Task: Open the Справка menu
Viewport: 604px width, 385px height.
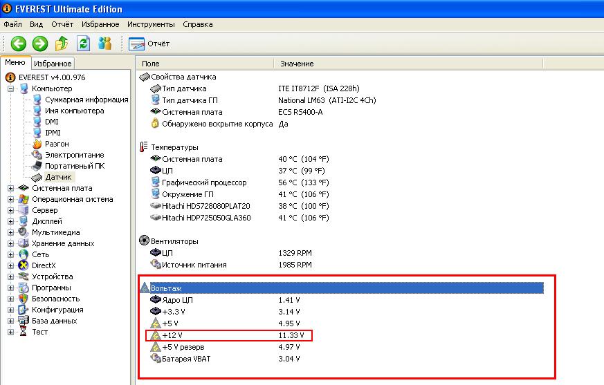Action: pyautogui.click(x=198, y=24)
